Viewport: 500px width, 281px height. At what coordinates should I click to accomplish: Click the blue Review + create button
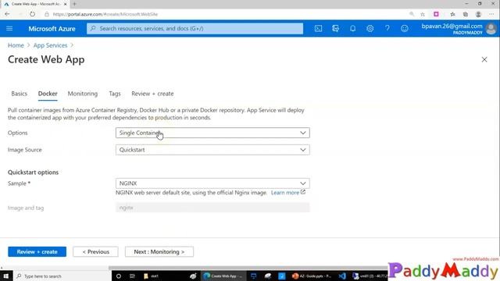37,251
